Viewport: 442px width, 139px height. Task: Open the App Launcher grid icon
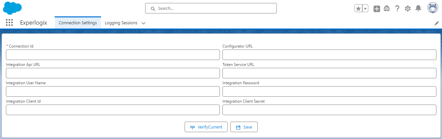point(9,23)
